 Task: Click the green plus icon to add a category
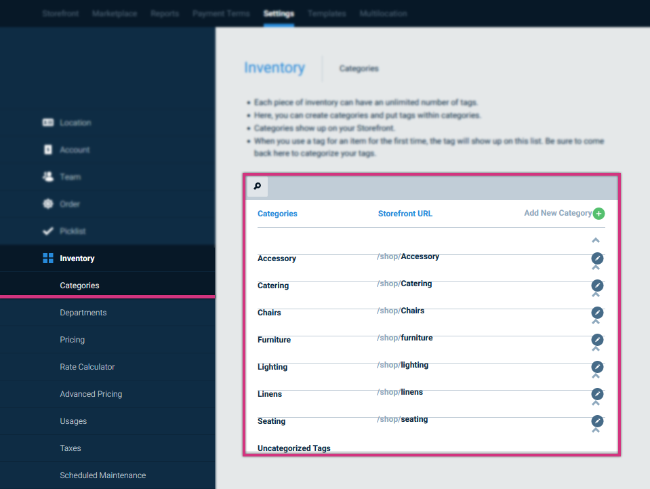(598, 213)
